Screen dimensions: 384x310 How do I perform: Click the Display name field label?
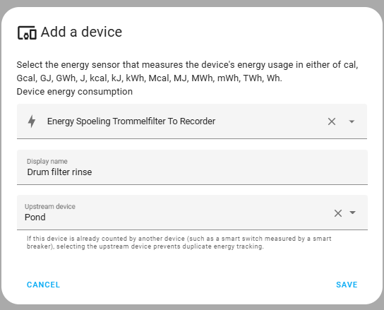click(x=47, y=161)
